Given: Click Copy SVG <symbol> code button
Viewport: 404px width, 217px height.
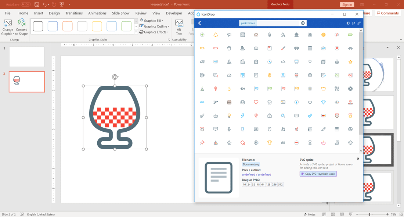Looking at the screenshot, I should pos(318,174).
